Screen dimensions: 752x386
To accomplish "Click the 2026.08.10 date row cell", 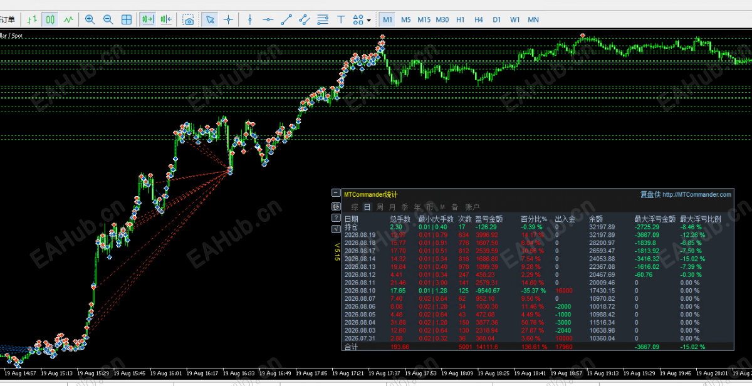I will coord(360,291).
